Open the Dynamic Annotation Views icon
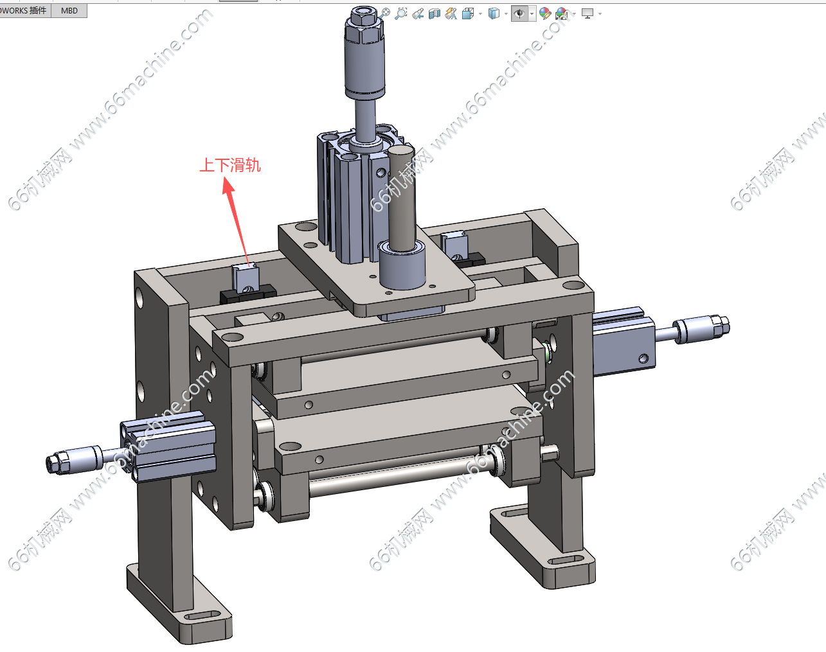 click(x=451, y=13)
